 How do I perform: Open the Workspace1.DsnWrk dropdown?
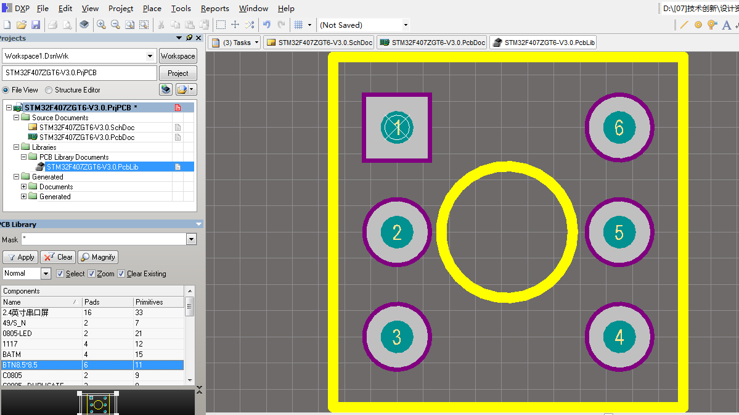(150, 56)
